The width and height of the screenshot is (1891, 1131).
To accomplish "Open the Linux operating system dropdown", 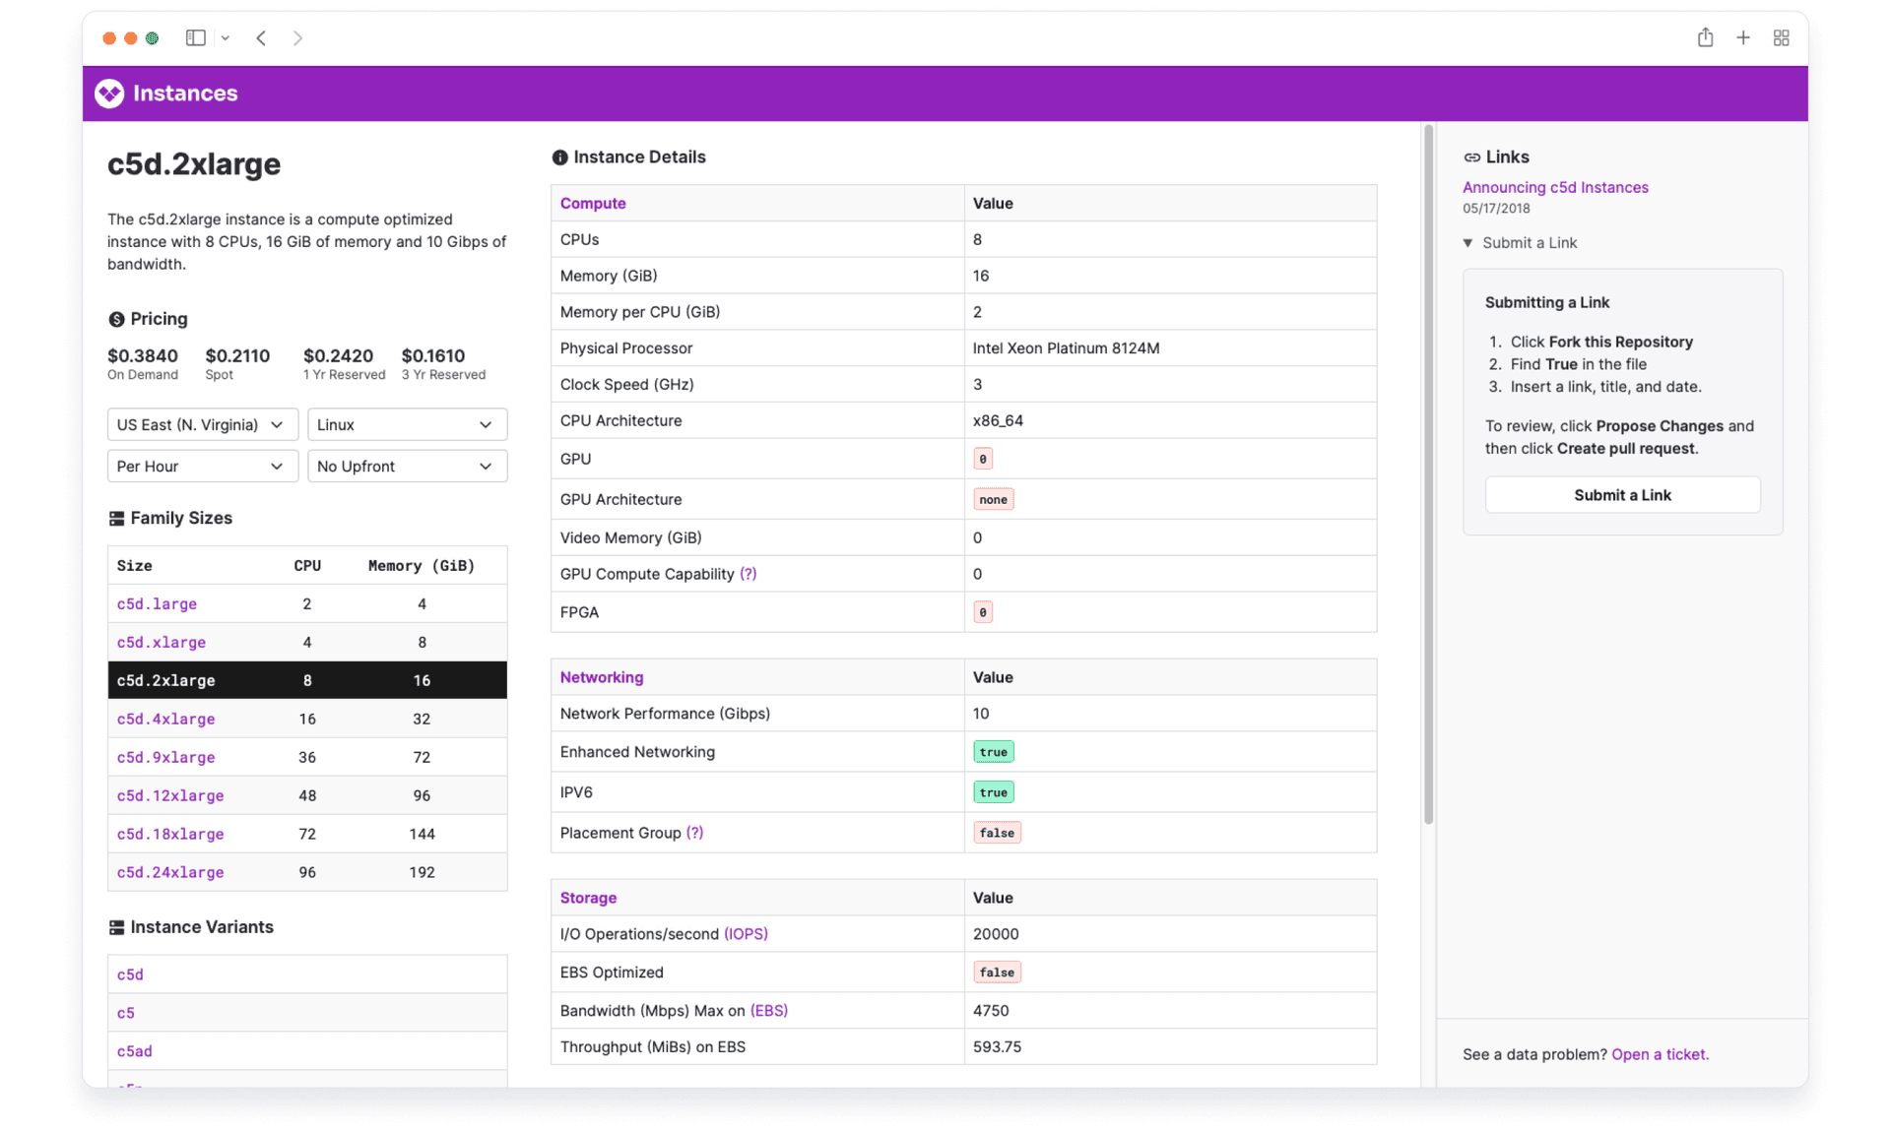I will click(407, 424).
